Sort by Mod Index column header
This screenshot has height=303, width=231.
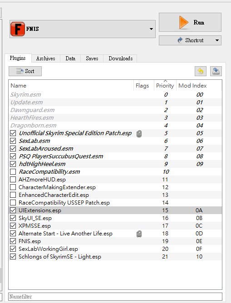coord(199,86)
